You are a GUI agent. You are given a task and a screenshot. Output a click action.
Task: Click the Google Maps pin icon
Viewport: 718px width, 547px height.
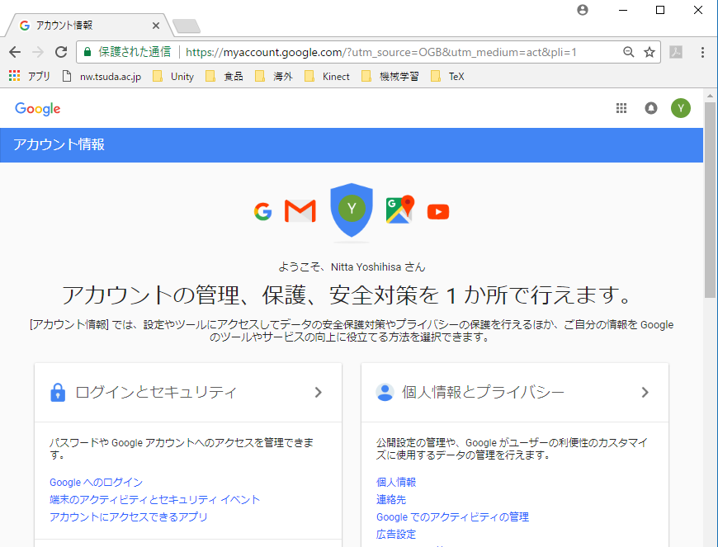click(399, 210)
